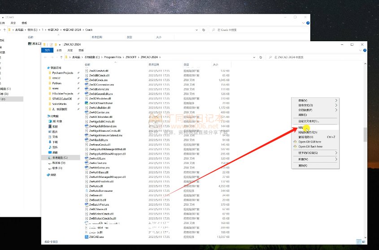Click the Zw3DOSswitch.exe file icon
This screenshot has width=379, height=250.
click(x=86, y=103)
